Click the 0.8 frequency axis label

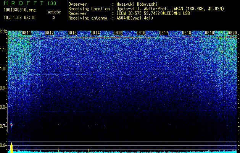(x=3, y=107)
